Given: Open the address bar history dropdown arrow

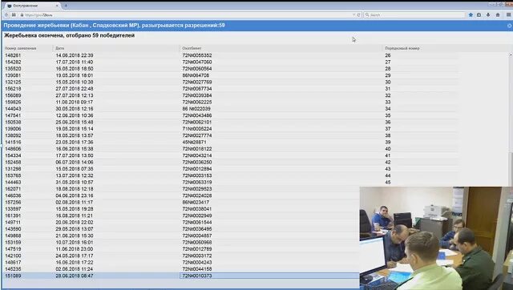Looking at the screenshot, I should (x=353, y=15).
